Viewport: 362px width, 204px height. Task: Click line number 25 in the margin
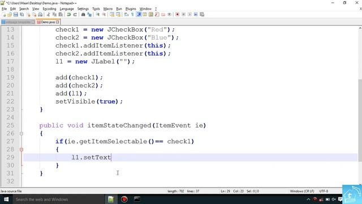coord(10,126)
